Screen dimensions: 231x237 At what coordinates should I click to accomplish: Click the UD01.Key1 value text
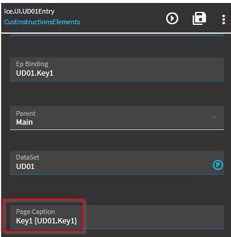[35, 73]
